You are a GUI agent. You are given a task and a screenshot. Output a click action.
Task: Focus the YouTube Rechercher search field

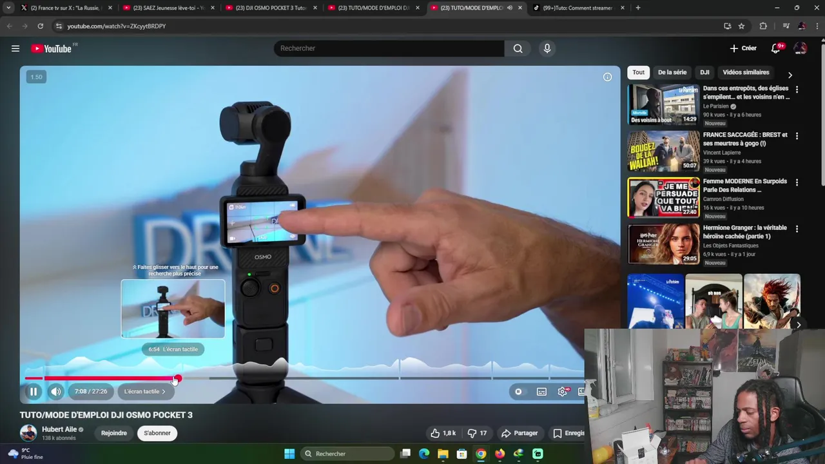389,48
